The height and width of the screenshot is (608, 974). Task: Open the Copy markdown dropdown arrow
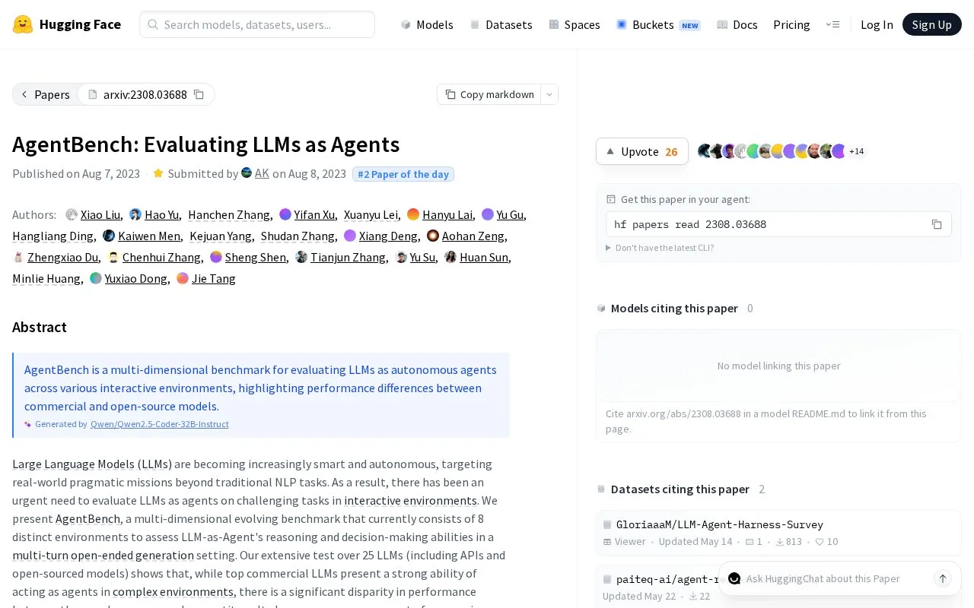(549, 94)
